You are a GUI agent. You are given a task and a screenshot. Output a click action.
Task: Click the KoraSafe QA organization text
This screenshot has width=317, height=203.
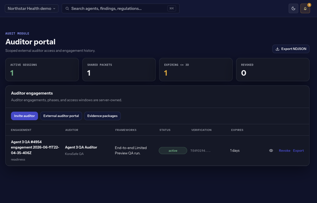coord(74,154)
